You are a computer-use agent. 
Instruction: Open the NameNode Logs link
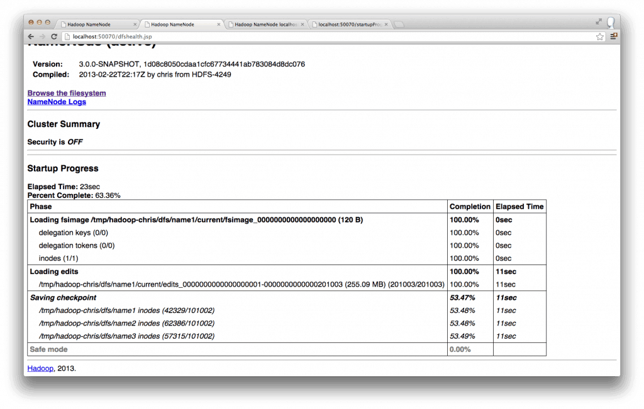click(x=57, y=102)
